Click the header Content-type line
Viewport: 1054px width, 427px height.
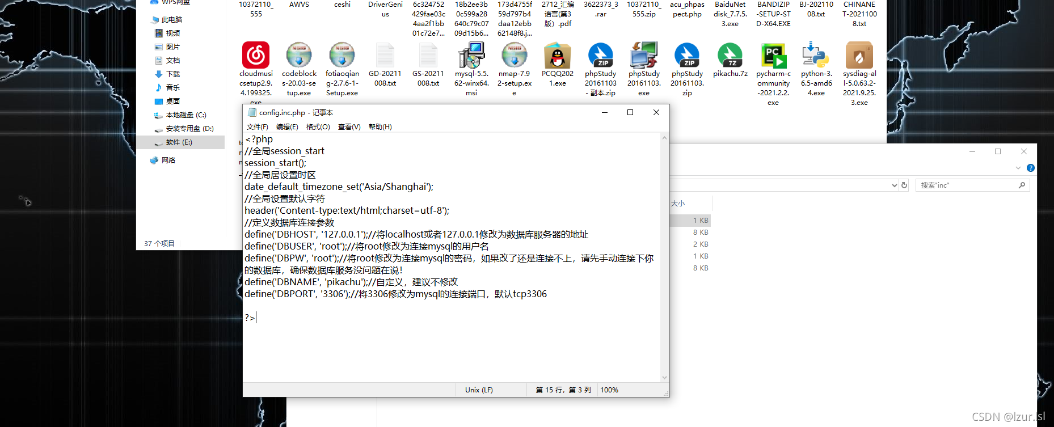click(x=347, y=210)
